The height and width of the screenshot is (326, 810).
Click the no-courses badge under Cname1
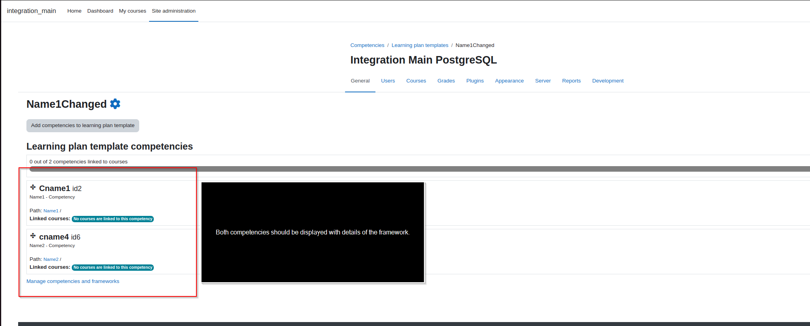point(113,219)
